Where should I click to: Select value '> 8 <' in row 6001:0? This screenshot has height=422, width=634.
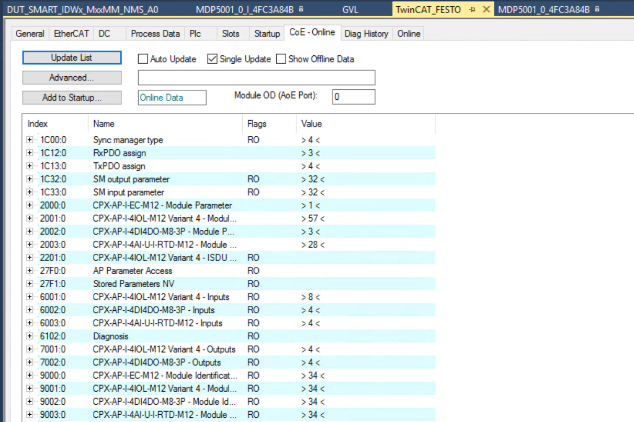point(311,297)
